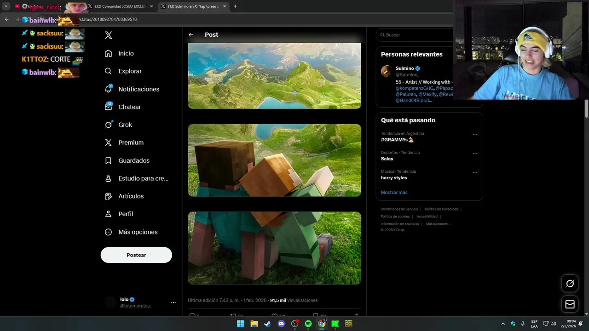Click the Notificaciones bell icon
The height and width of the screenshot is (331, 589).
click(108, 89)
